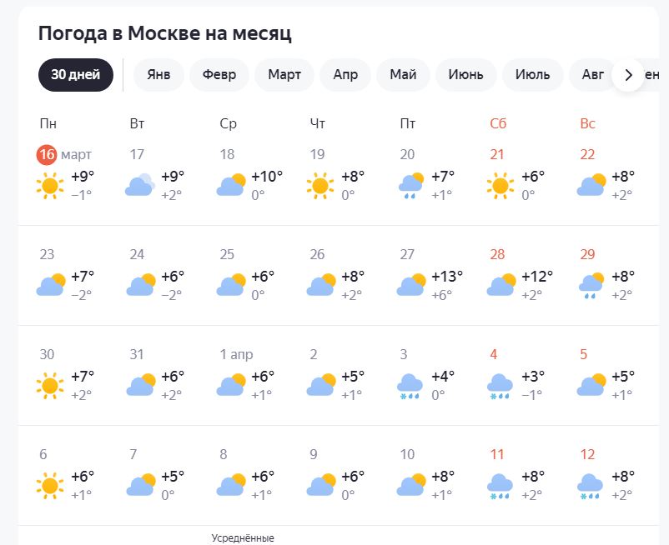Click the partly cloudy icon for March 27

tap(411, 284)
